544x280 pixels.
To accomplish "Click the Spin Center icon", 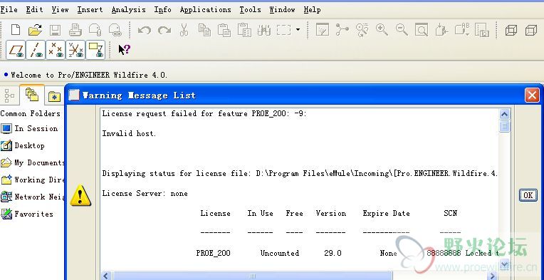I will click(x=342, y=30).
